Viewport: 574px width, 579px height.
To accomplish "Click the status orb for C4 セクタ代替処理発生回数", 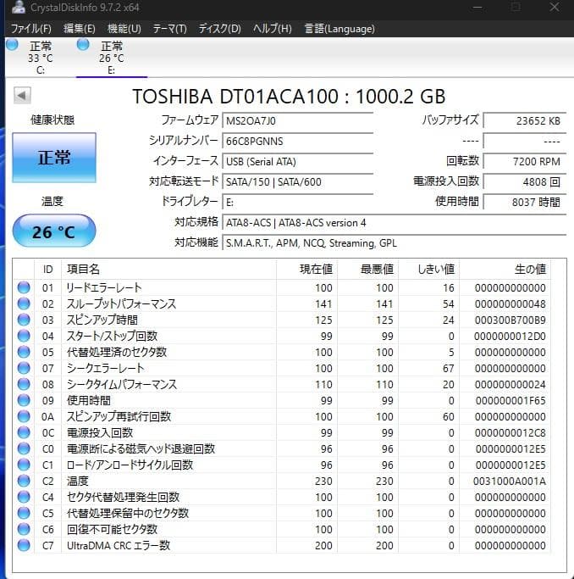I will click(x=24, y=497).
